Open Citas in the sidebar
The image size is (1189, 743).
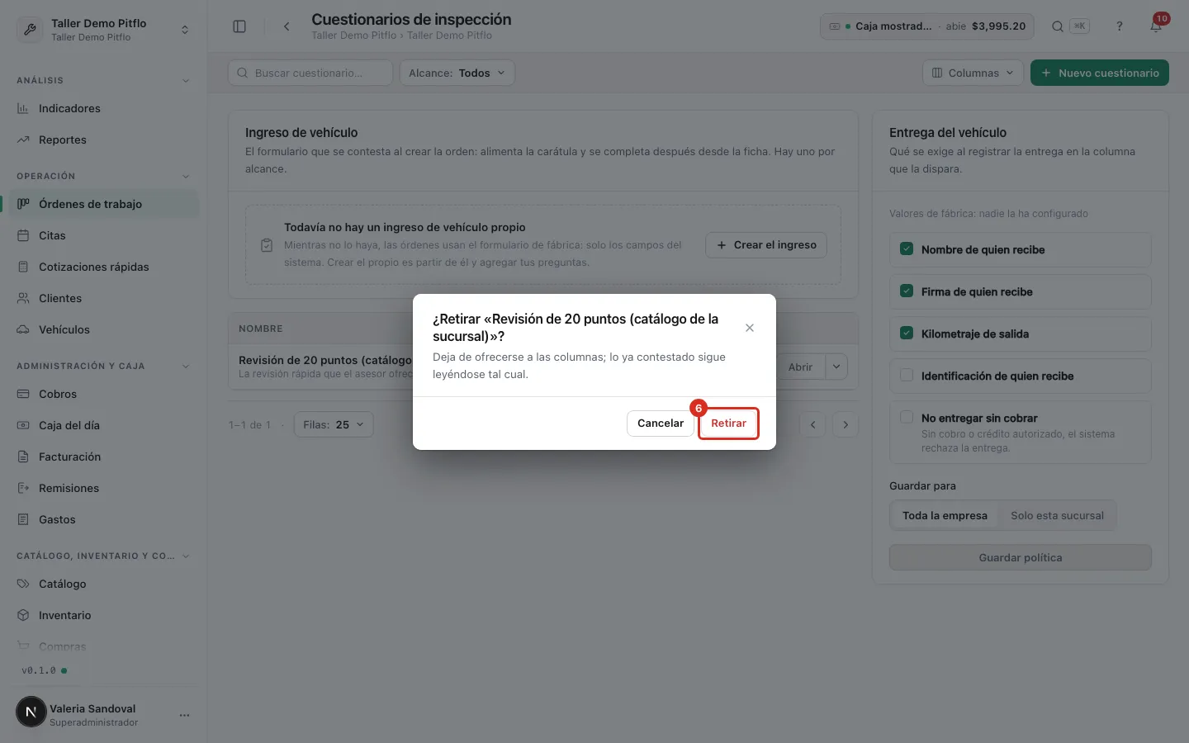click(103, 235)
